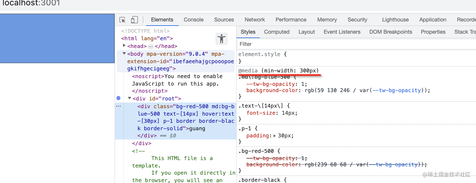Click the accessibility figure icon badge

pyautogui.click(x=222, y=39)
